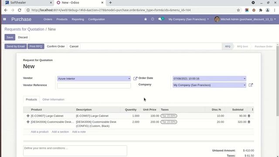Image resolution: width=279 pixels, height=157 pixels.
Task: Discard the changes
Action: [23, 38]
